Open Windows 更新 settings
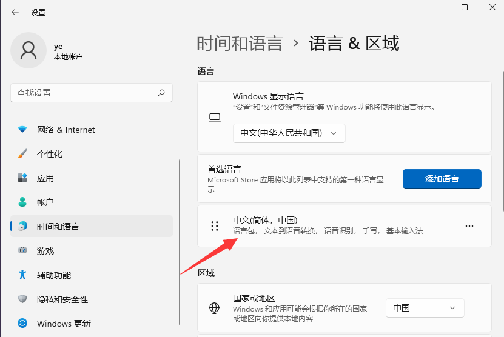 (92, 323)
